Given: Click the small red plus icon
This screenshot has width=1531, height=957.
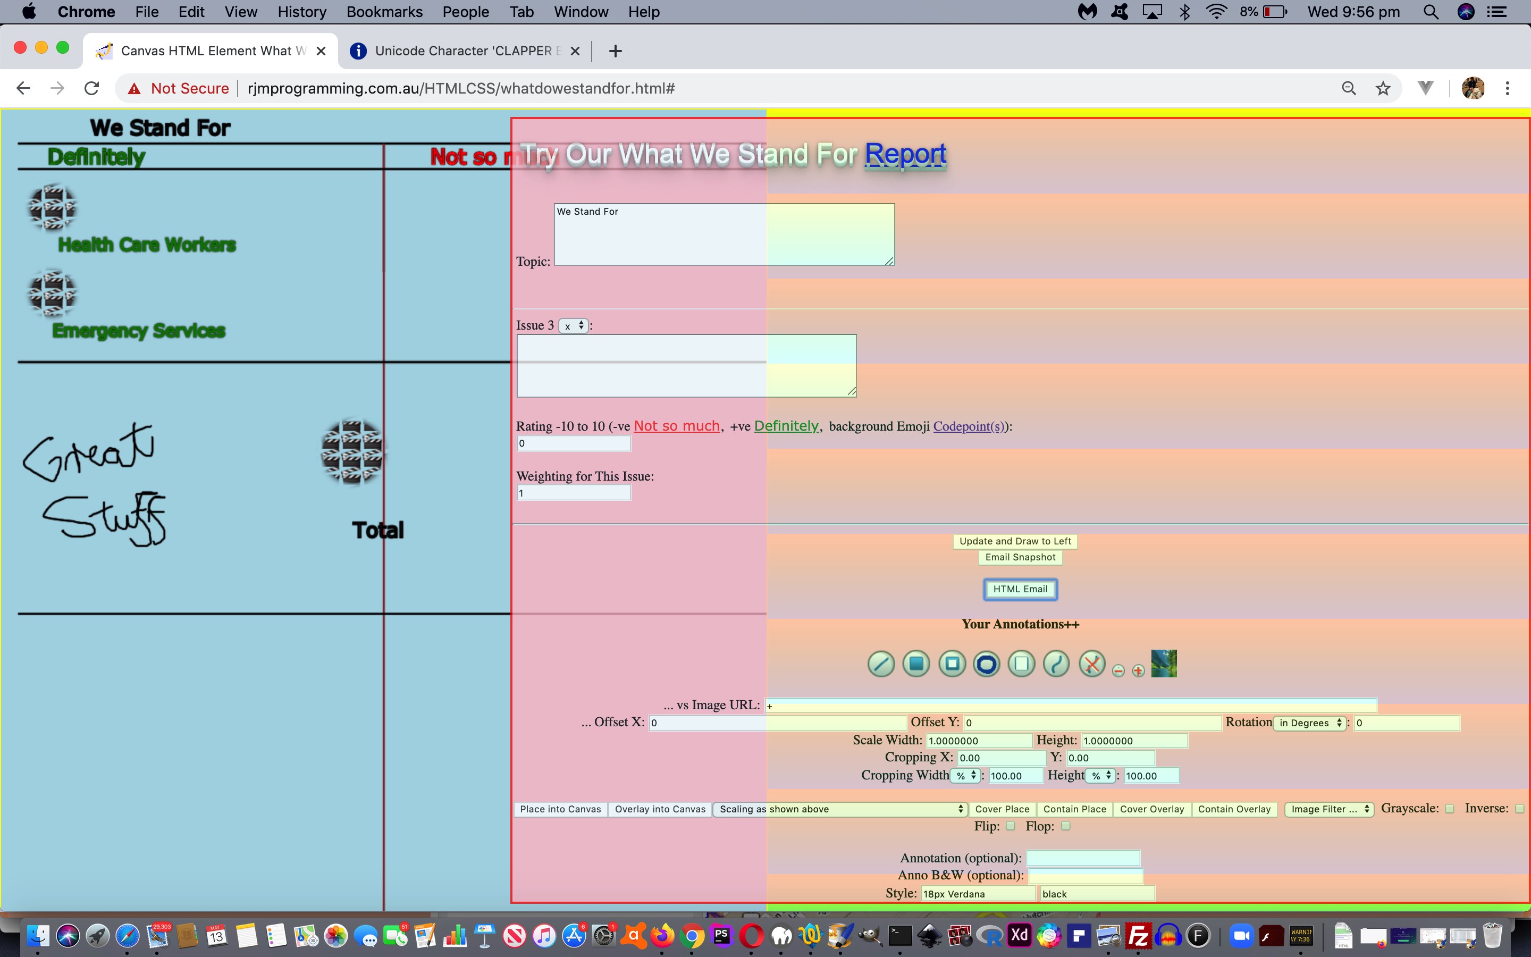Looking at the screenshot, I should 1138,671.
